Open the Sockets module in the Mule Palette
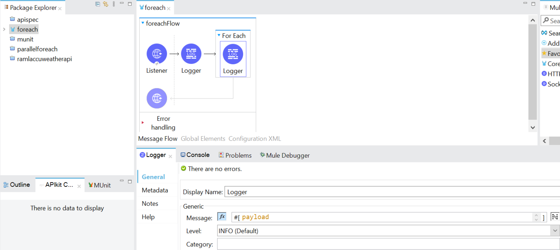The height and width of the screenshot is (250, 560). [551, 84]
